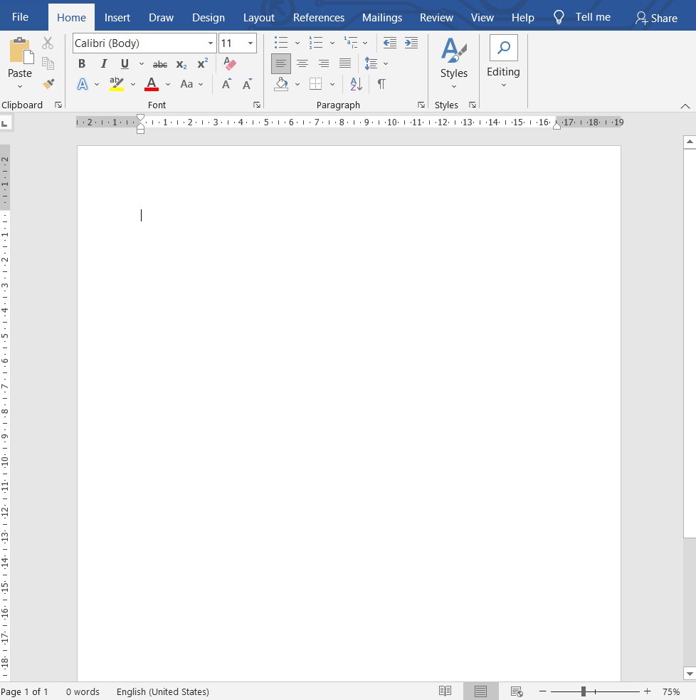This screenshot has width=696, height=700.
Task: Toggle Underline formatting
Action: click(125, 64)
